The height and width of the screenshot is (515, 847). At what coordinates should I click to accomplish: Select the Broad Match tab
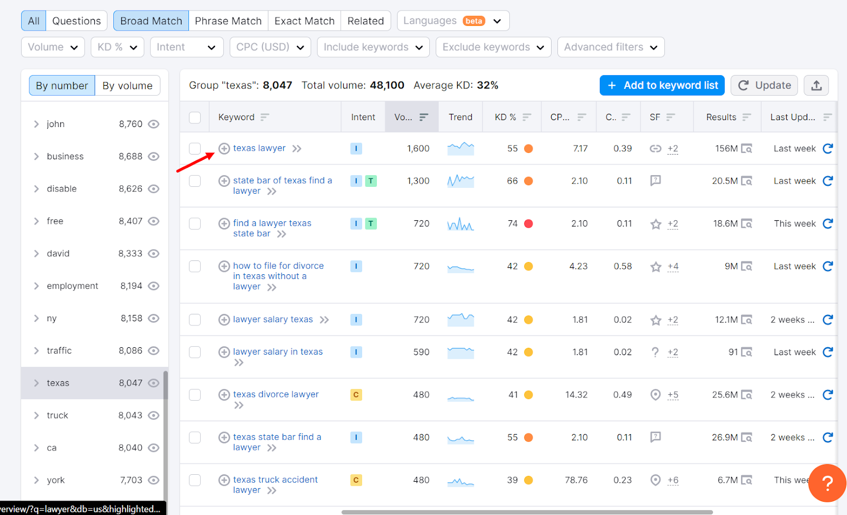pos(151,21)
